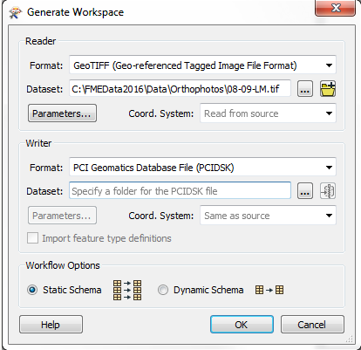Click the FME Workbench icon in title bar
The width and height of the screenshot is (361, 350).
pyautogui.click(x=15, y=13)
